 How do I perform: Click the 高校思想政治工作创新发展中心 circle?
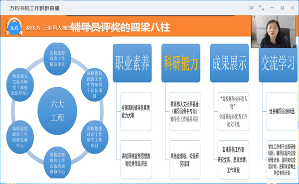pyautogui.click(x=20, y=137)
